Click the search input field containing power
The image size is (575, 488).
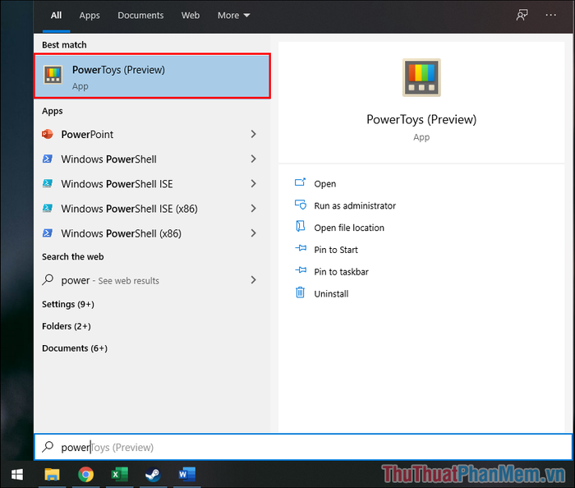(303, 447)
